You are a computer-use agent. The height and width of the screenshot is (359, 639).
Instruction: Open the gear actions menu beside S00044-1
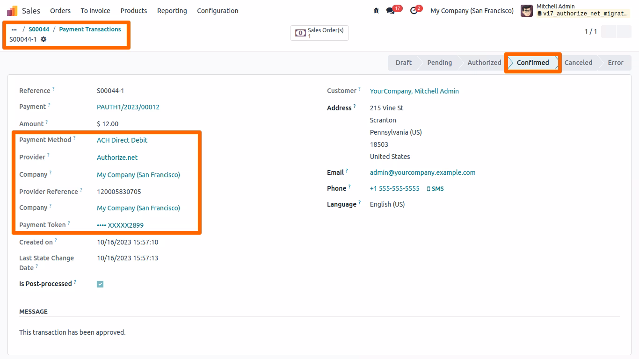[x=44, y=39]
